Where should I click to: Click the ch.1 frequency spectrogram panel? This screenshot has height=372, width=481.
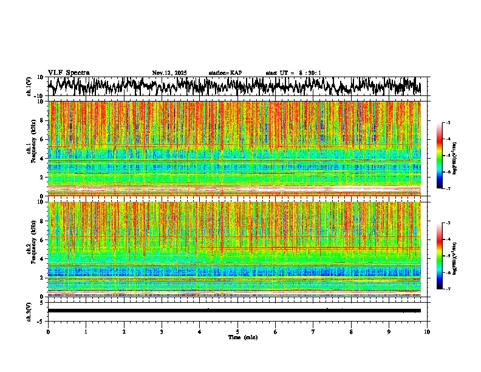[x=234, y=148]
